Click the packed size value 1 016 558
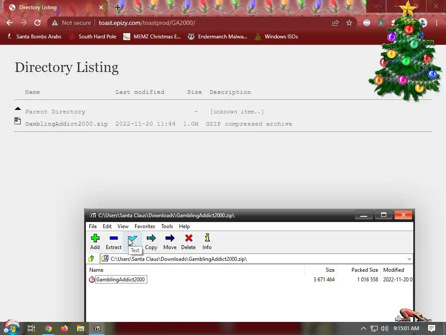The width and height of the screenshot is (446, 335). [368, 280]
